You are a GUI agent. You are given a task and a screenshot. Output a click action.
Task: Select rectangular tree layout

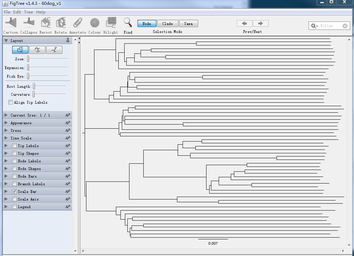[x=20, y=50]
